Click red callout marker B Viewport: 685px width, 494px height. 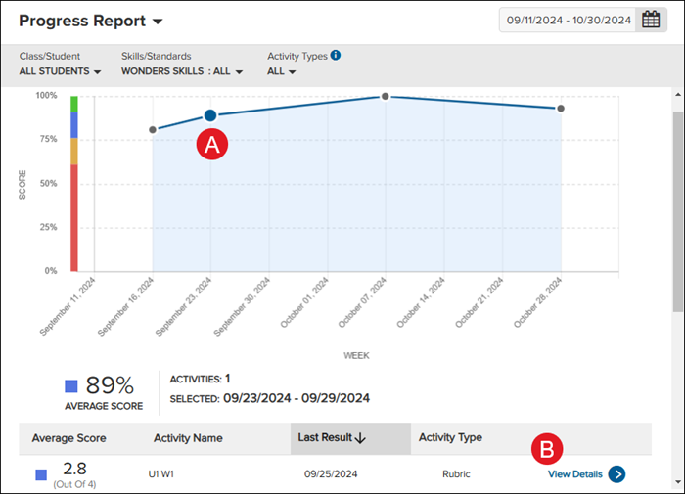point(547,449)
